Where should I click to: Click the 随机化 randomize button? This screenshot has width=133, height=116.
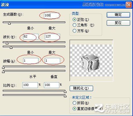point(81,88)
